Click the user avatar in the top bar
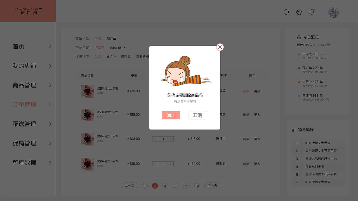The width and height of the screenshot is (358, 201). tap(333, 12)
